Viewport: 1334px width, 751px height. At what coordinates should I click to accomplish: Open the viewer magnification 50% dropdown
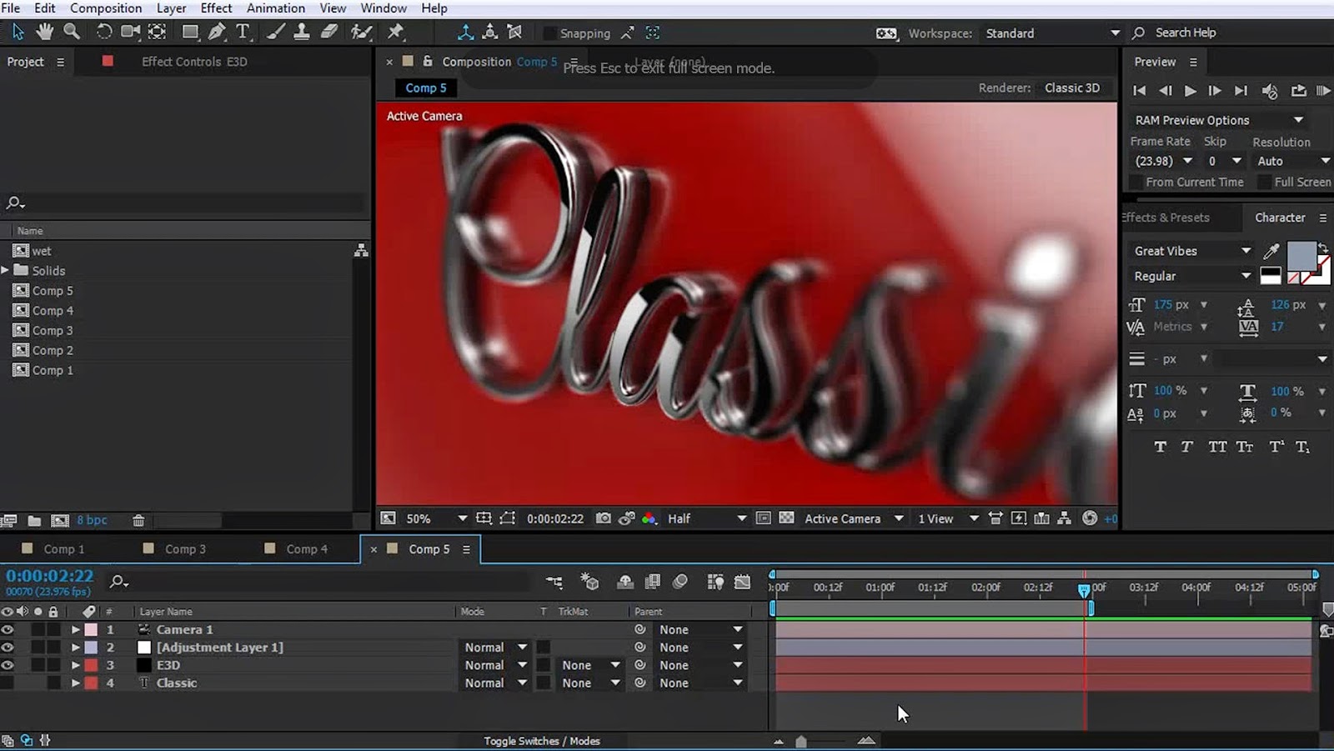pos(436,518)
